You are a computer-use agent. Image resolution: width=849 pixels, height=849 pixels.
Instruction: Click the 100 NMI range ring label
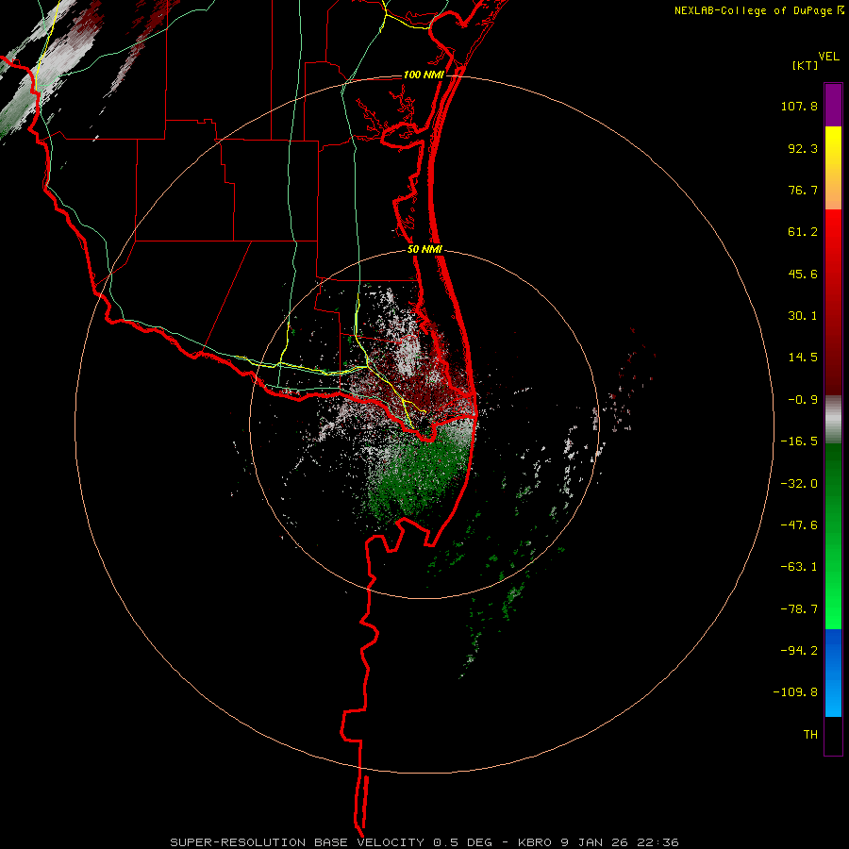[x=424, y=75]
